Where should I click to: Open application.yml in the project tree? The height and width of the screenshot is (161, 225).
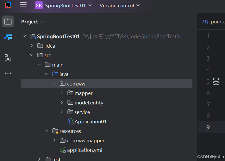[85, 150]
